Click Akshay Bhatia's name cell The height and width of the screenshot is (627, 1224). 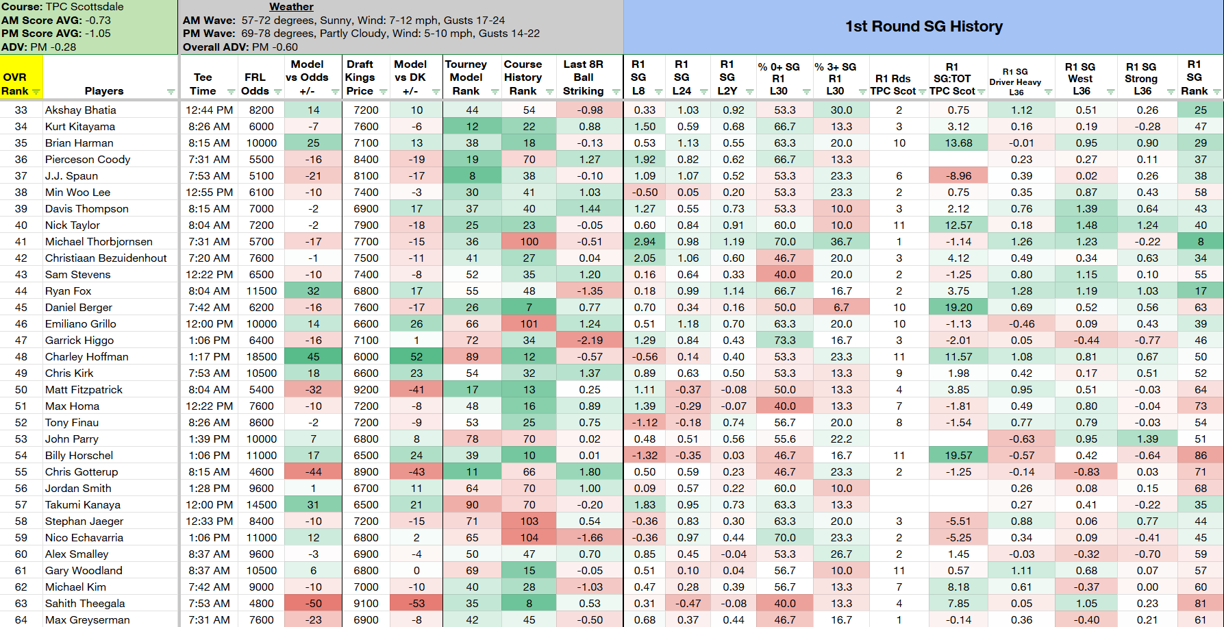(110, 110)
